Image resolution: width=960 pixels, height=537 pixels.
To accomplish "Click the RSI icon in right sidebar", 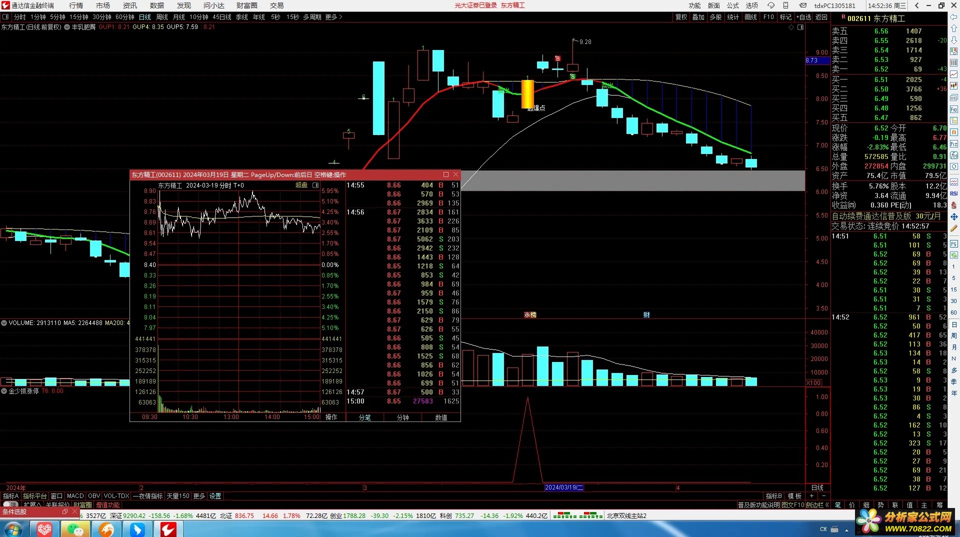I will tap(954, 193).
